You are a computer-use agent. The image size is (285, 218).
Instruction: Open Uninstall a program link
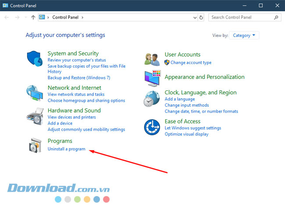pyautogui.click(x=66, y=149)
